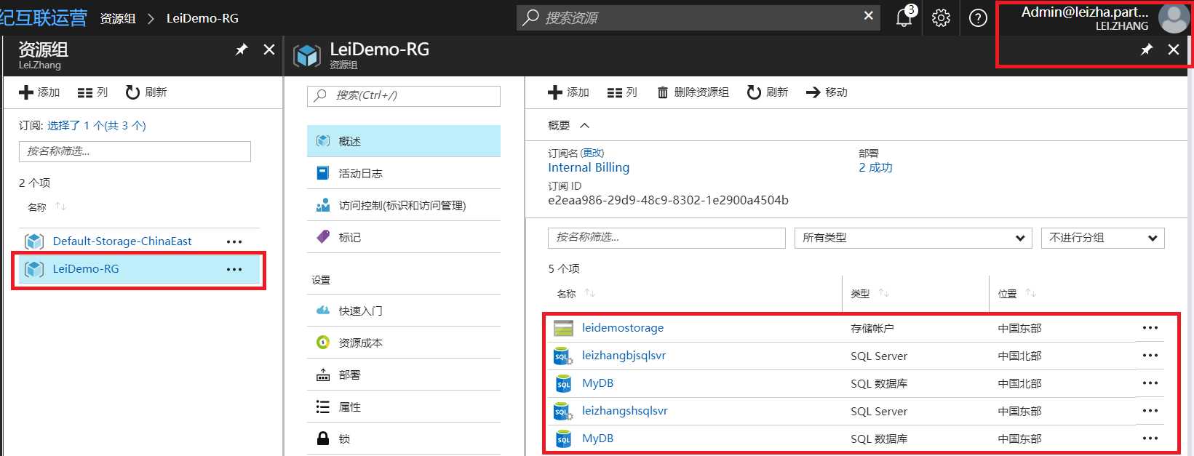Viewport: 1194px width, 456px height.
Task: Open Properties menu item
Action: [404, 407]
